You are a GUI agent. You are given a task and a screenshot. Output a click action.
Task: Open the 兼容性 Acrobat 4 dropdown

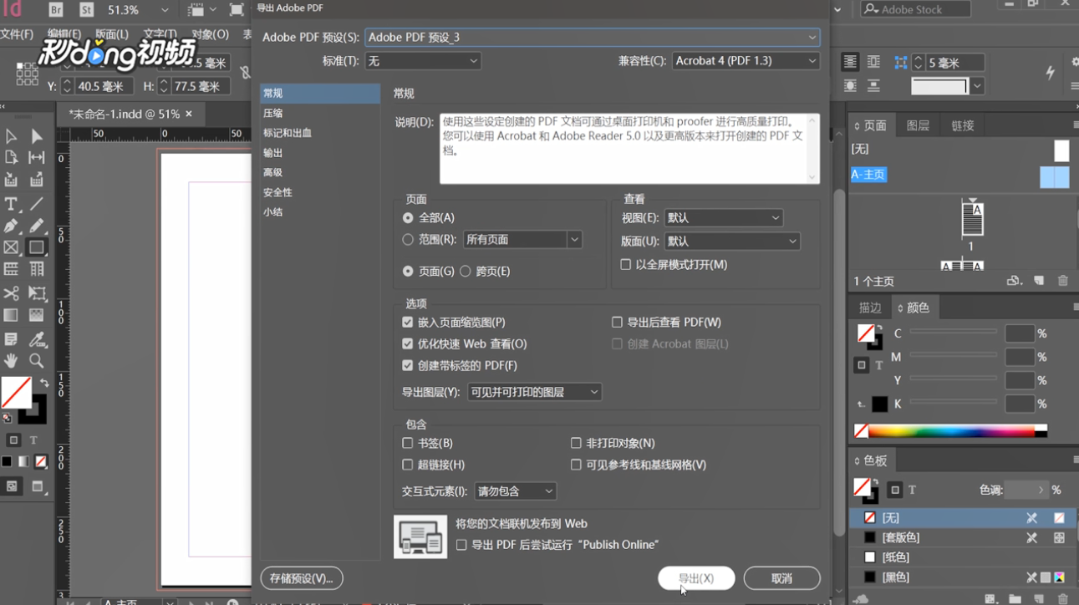[746, 61]
